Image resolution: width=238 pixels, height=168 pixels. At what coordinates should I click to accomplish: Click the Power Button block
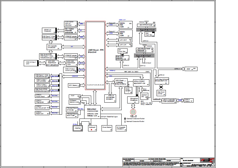coord(107,128)
